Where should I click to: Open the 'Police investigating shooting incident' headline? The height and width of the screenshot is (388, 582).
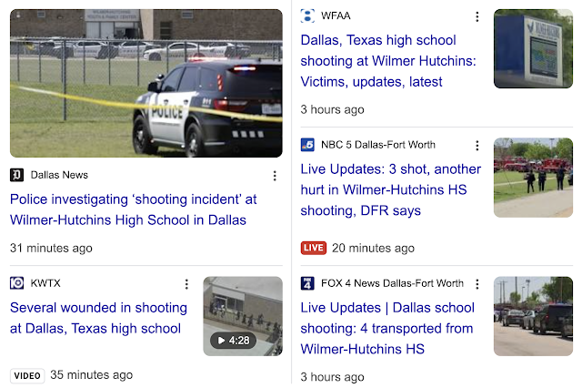tap(134, 209)
